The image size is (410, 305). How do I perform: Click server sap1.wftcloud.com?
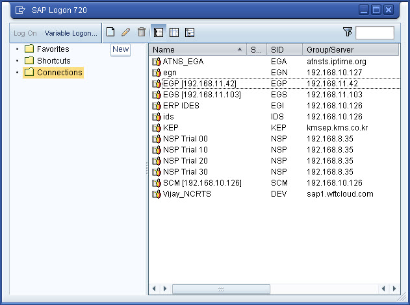click(x=340, y=194)
